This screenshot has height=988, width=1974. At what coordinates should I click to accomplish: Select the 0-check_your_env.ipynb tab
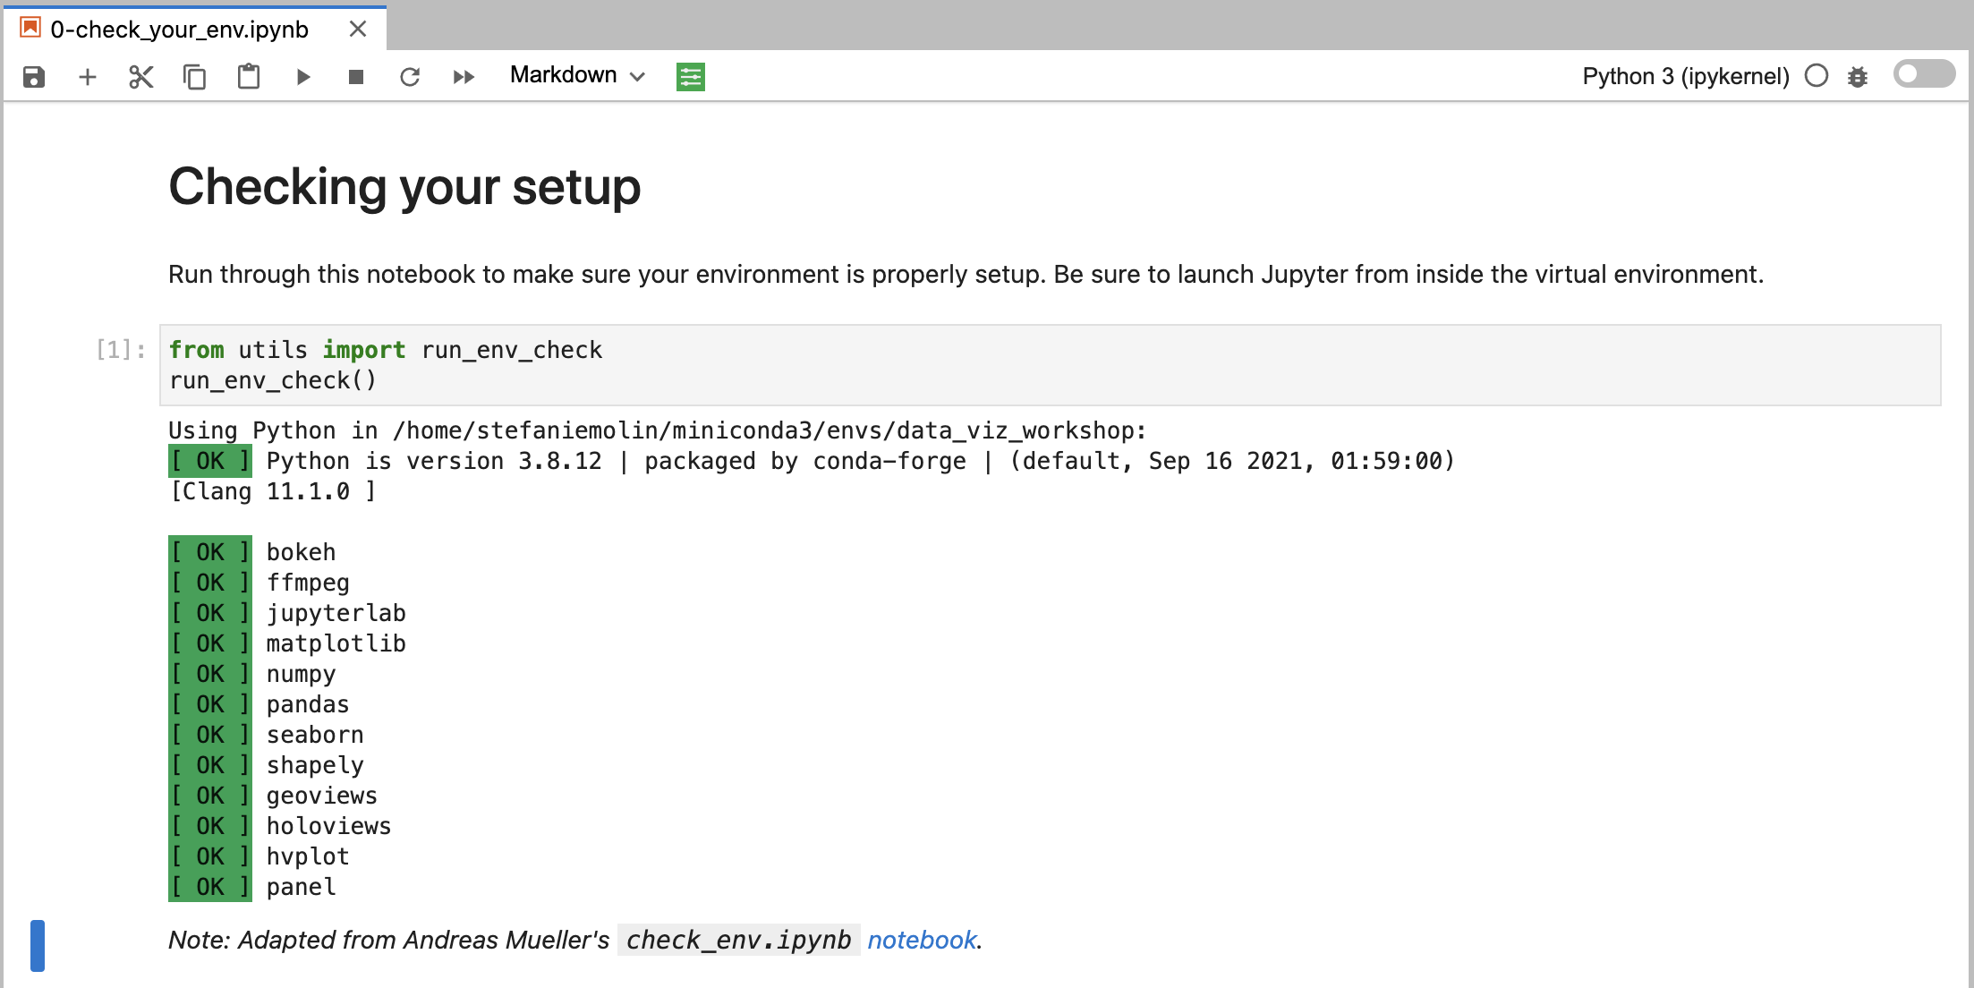click(x=179, y=30)
